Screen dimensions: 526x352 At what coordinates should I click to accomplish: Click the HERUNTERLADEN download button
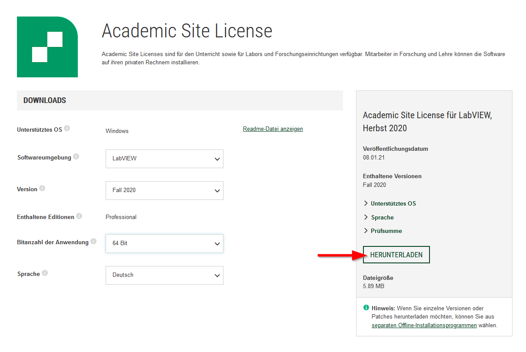pyautogui.click(x=396, y=255)
